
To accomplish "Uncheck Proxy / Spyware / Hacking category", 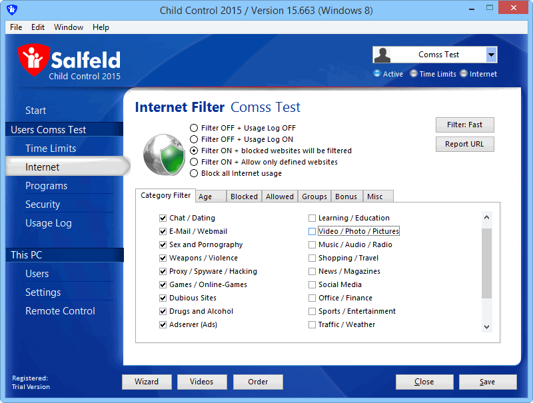I will (163, 271).
